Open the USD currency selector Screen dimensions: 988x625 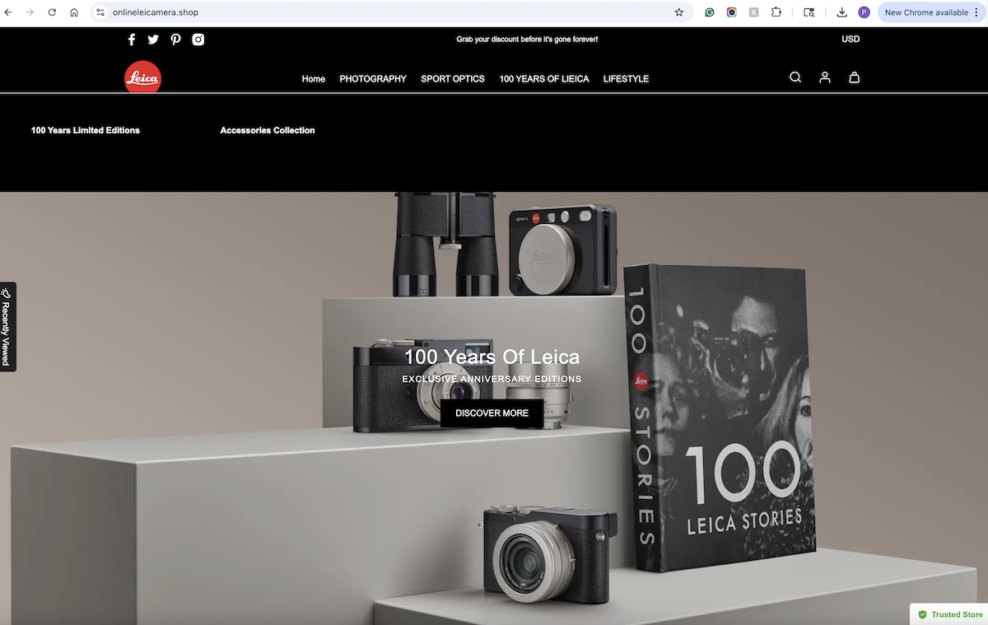[x=851, y=40]
